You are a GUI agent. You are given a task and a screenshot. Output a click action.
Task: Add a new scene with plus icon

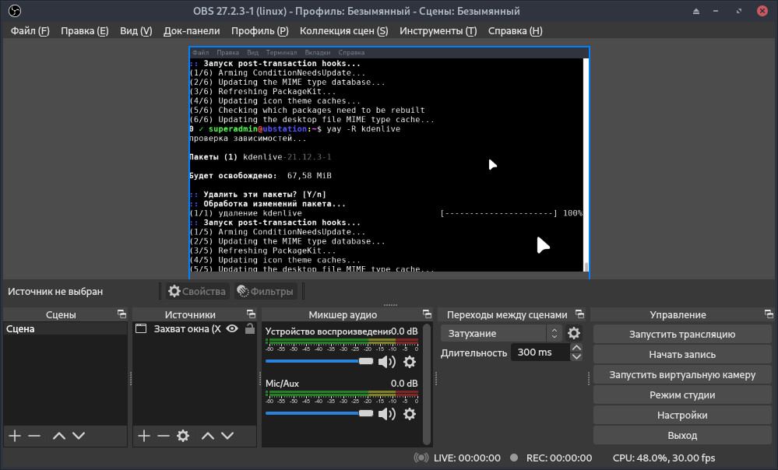tap(15, 436)
